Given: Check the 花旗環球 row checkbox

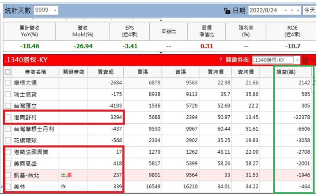Looking at the screenshot, I should pos(8,140).
